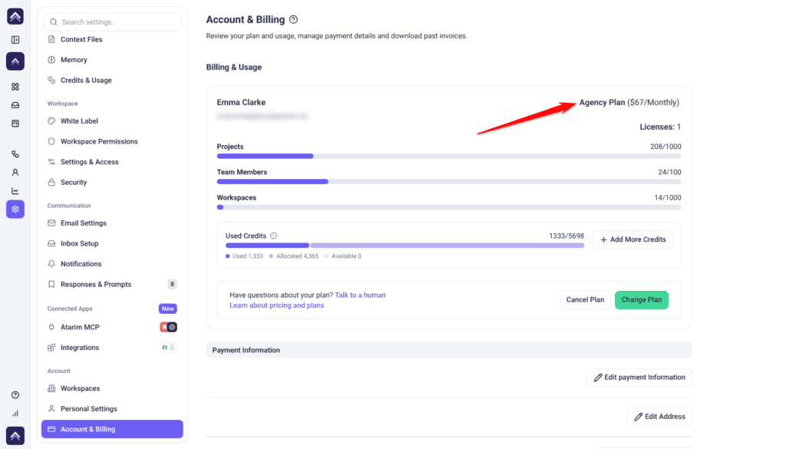The image size is (786, 449).
Task: Click the Workspaces progress bar
Action: (448, 207)
